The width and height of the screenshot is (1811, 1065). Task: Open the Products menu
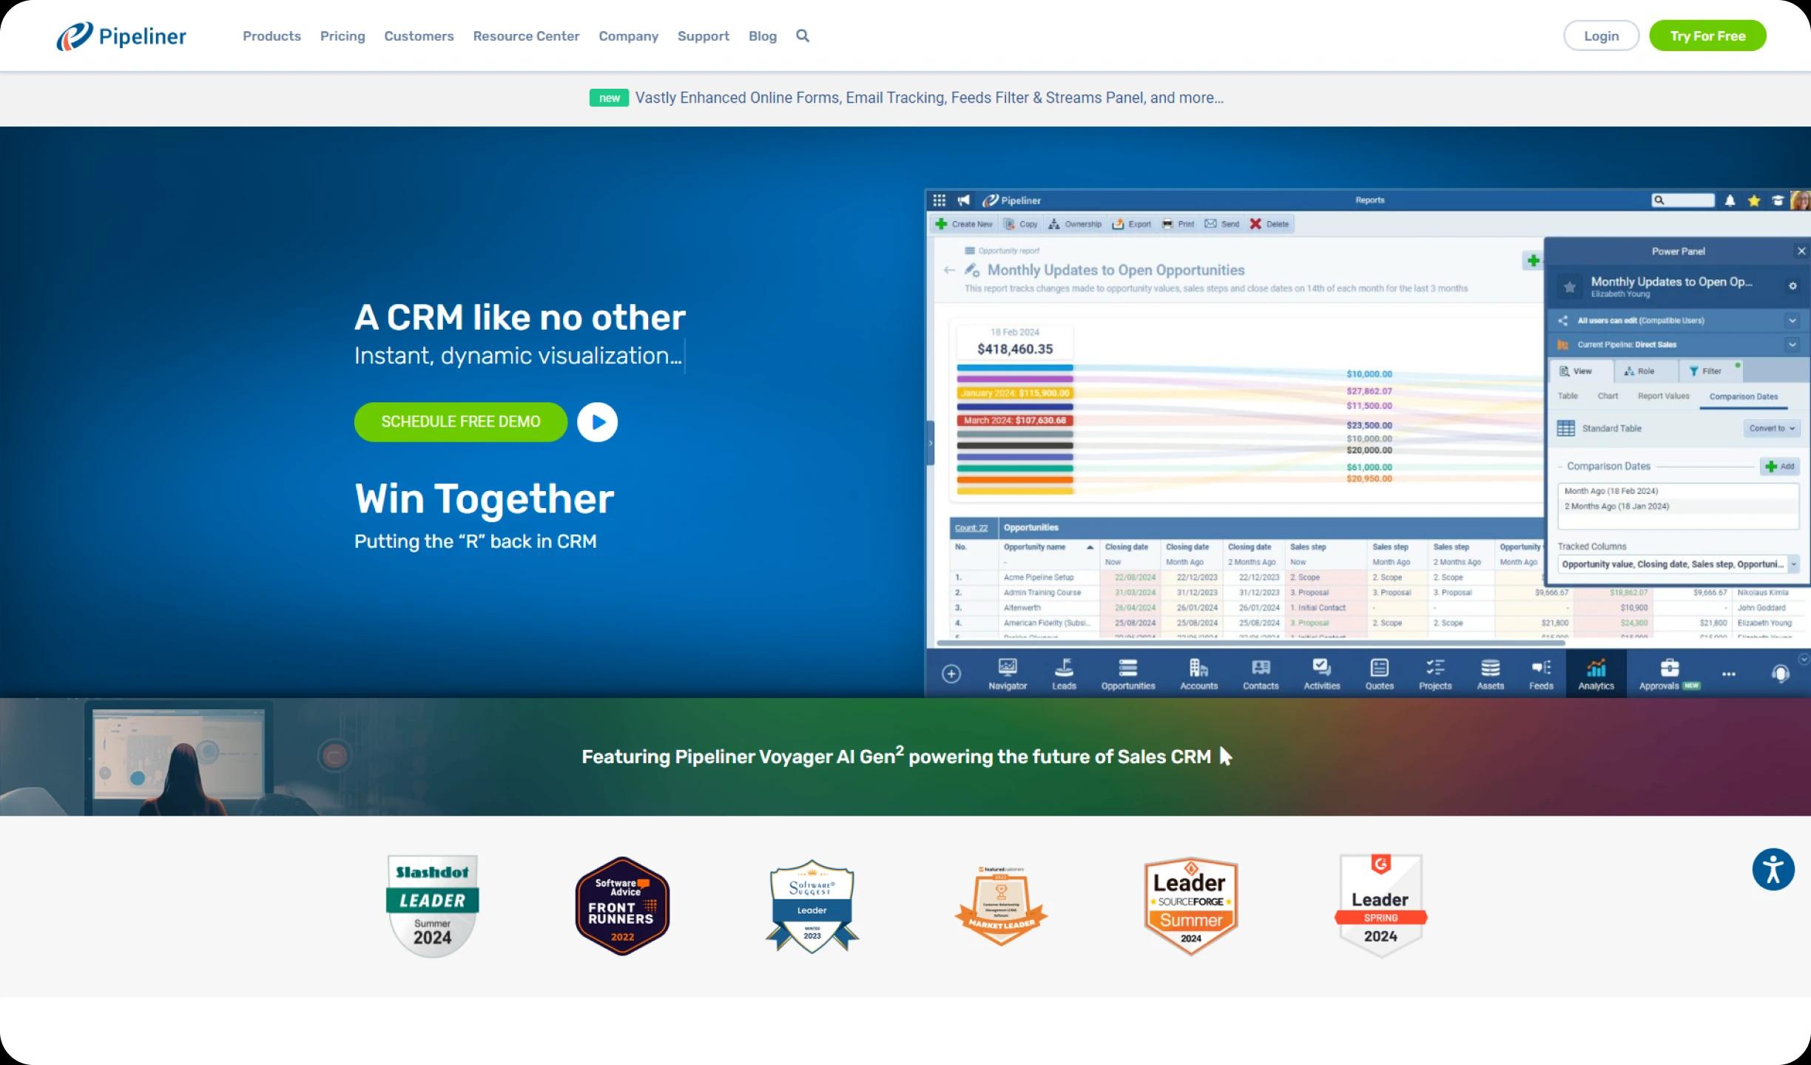click(x=272, y=35)
